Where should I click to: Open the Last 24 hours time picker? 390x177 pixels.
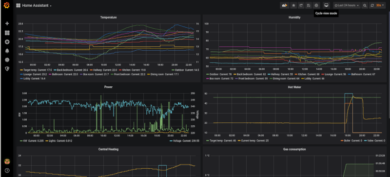coord(347,5)
